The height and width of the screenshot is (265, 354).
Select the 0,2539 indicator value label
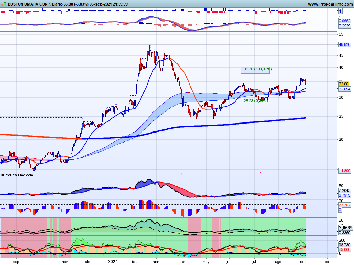[x=345, y=26]
